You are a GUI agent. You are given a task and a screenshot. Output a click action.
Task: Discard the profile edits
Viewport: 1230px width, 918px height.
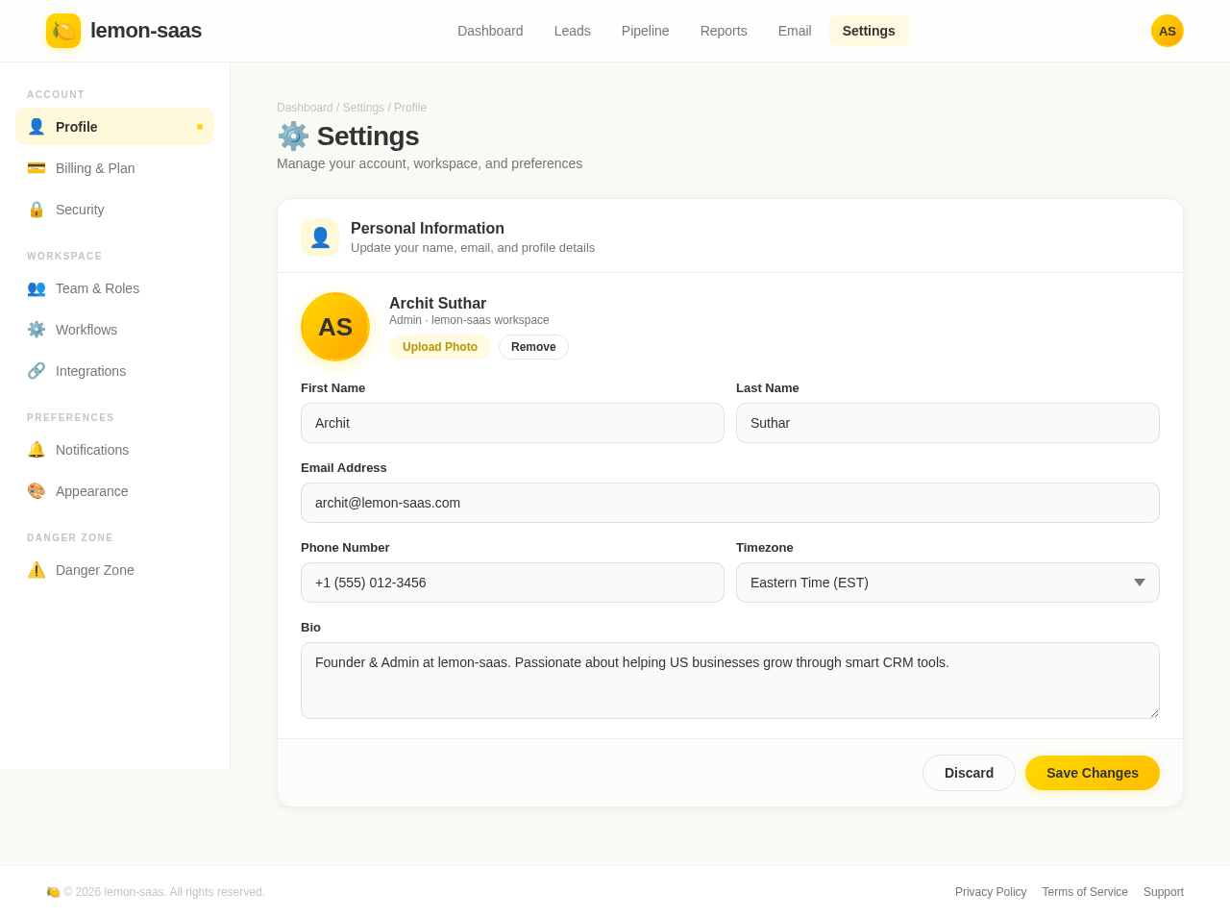pos(969,771)
